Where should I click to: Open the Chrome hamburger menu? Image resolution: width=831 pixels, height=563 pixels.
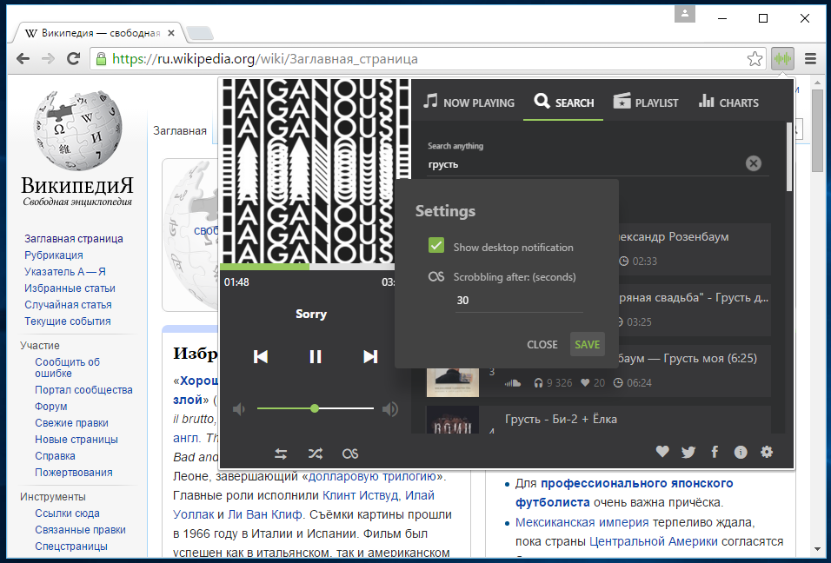pos(810,59)
